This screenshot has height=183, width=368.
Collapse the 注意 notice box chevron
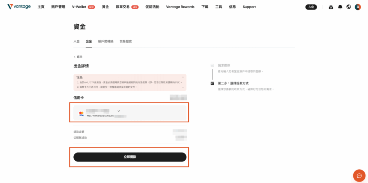coord(183,77)
